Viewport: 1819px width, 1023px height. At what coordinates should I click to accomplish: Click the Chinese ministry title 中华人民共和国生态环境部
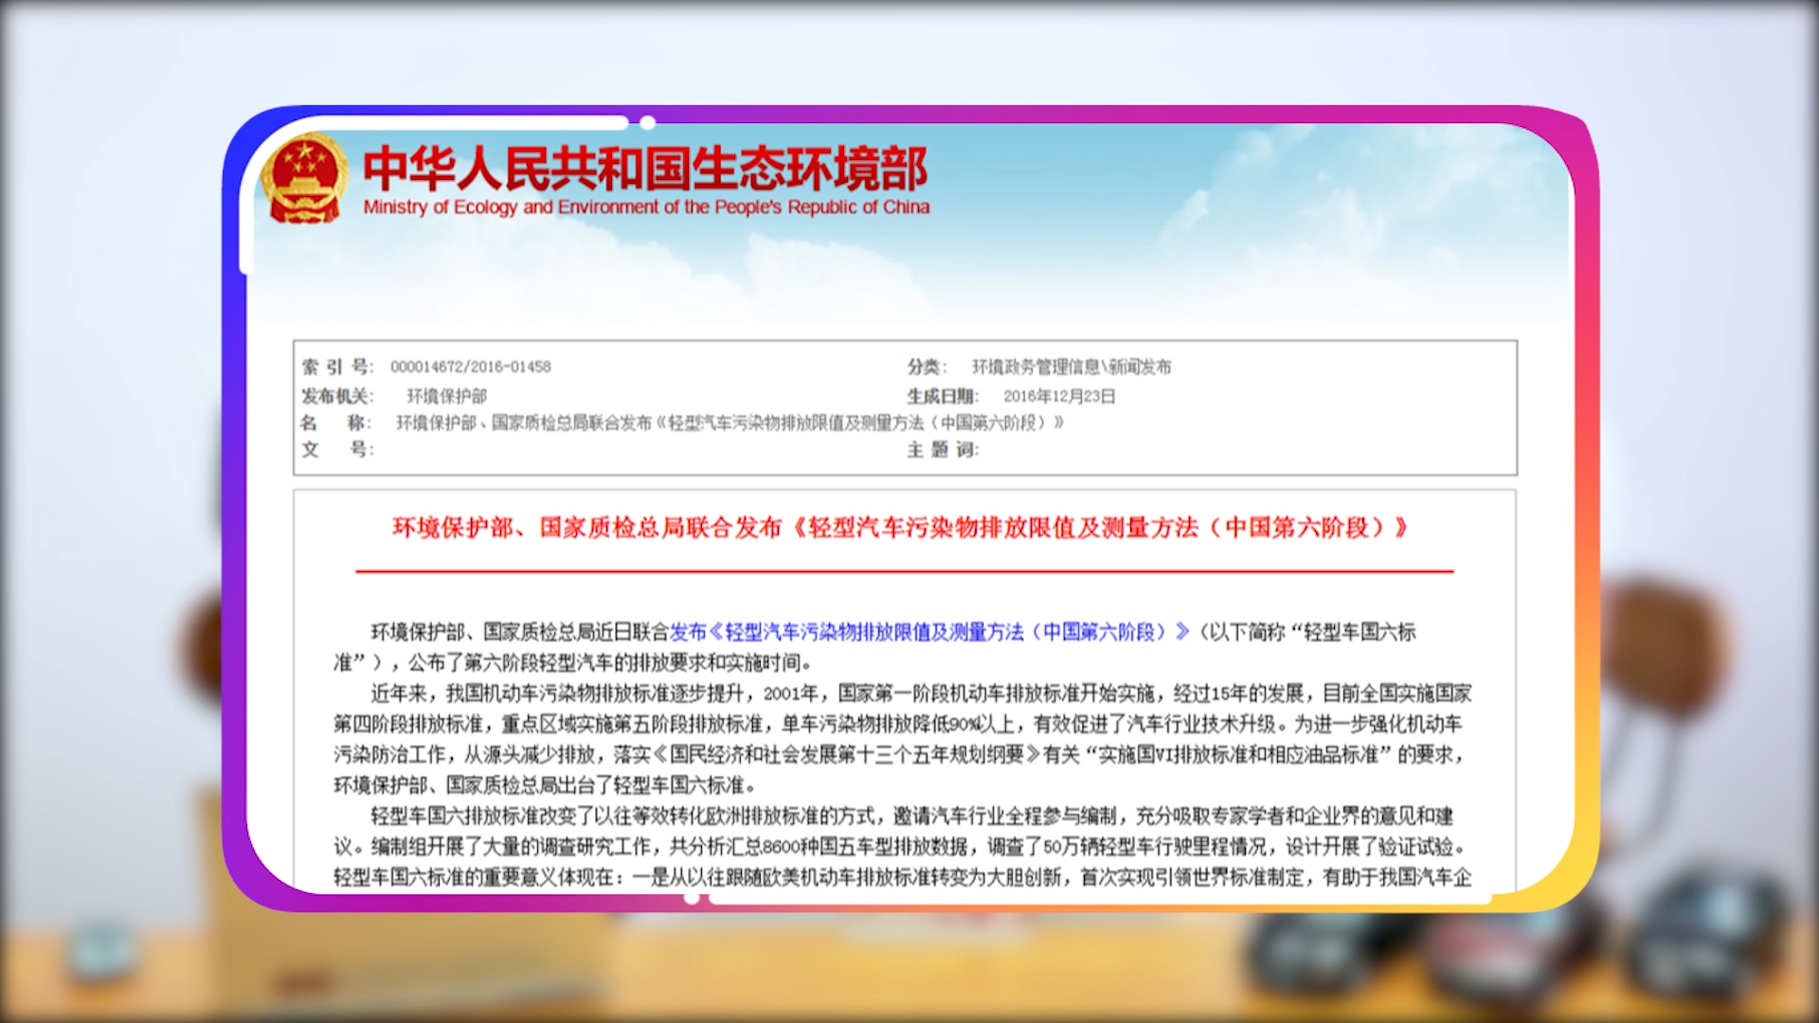tap(645, 168)
